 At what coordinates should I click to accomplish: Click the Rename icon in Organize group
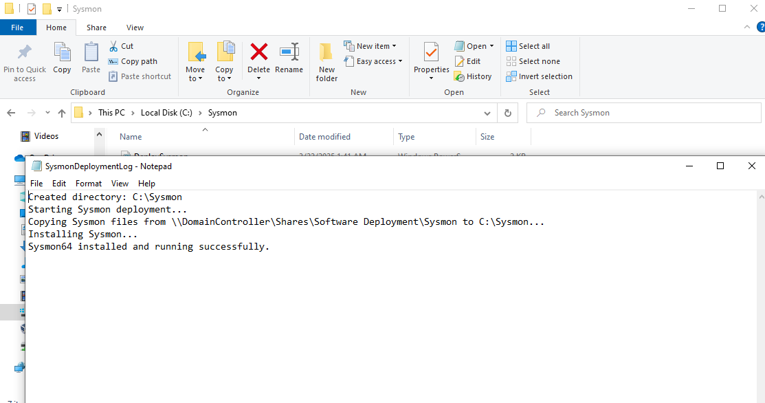(x=289, y=53)
